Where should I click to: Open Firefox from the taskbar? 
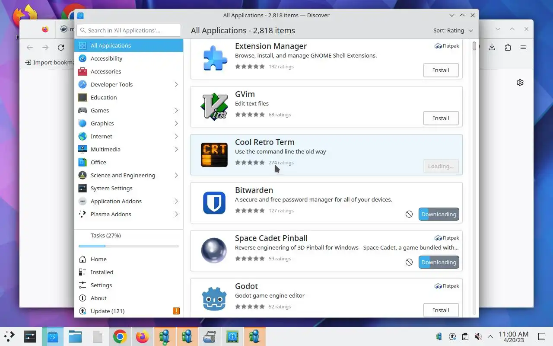(x=142, y=336)
